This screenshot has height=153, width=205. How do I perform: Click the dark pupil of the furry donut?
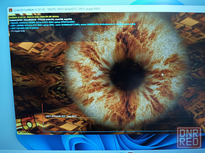128,76
